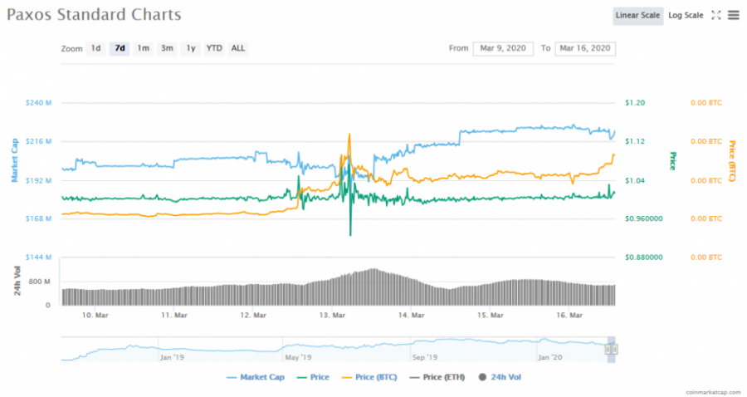Open the chart hamburger menu
Viewport: 747px width, 397px height.
(734, 15)
